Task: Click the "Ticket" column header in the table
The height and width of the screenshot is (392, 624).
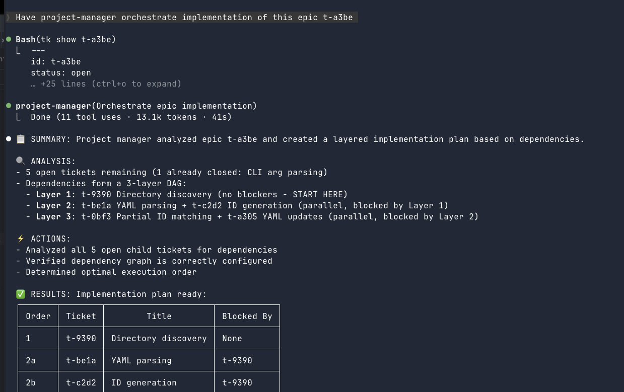Action: click(81, 317)
